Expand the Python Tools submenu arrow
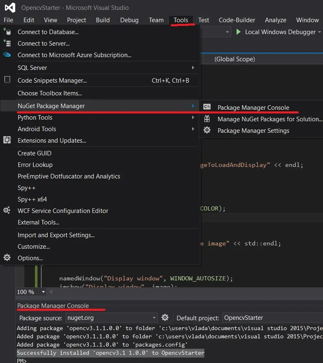This screenshot has width=323, height=363. pyautogui.click(x=193, y=118)
